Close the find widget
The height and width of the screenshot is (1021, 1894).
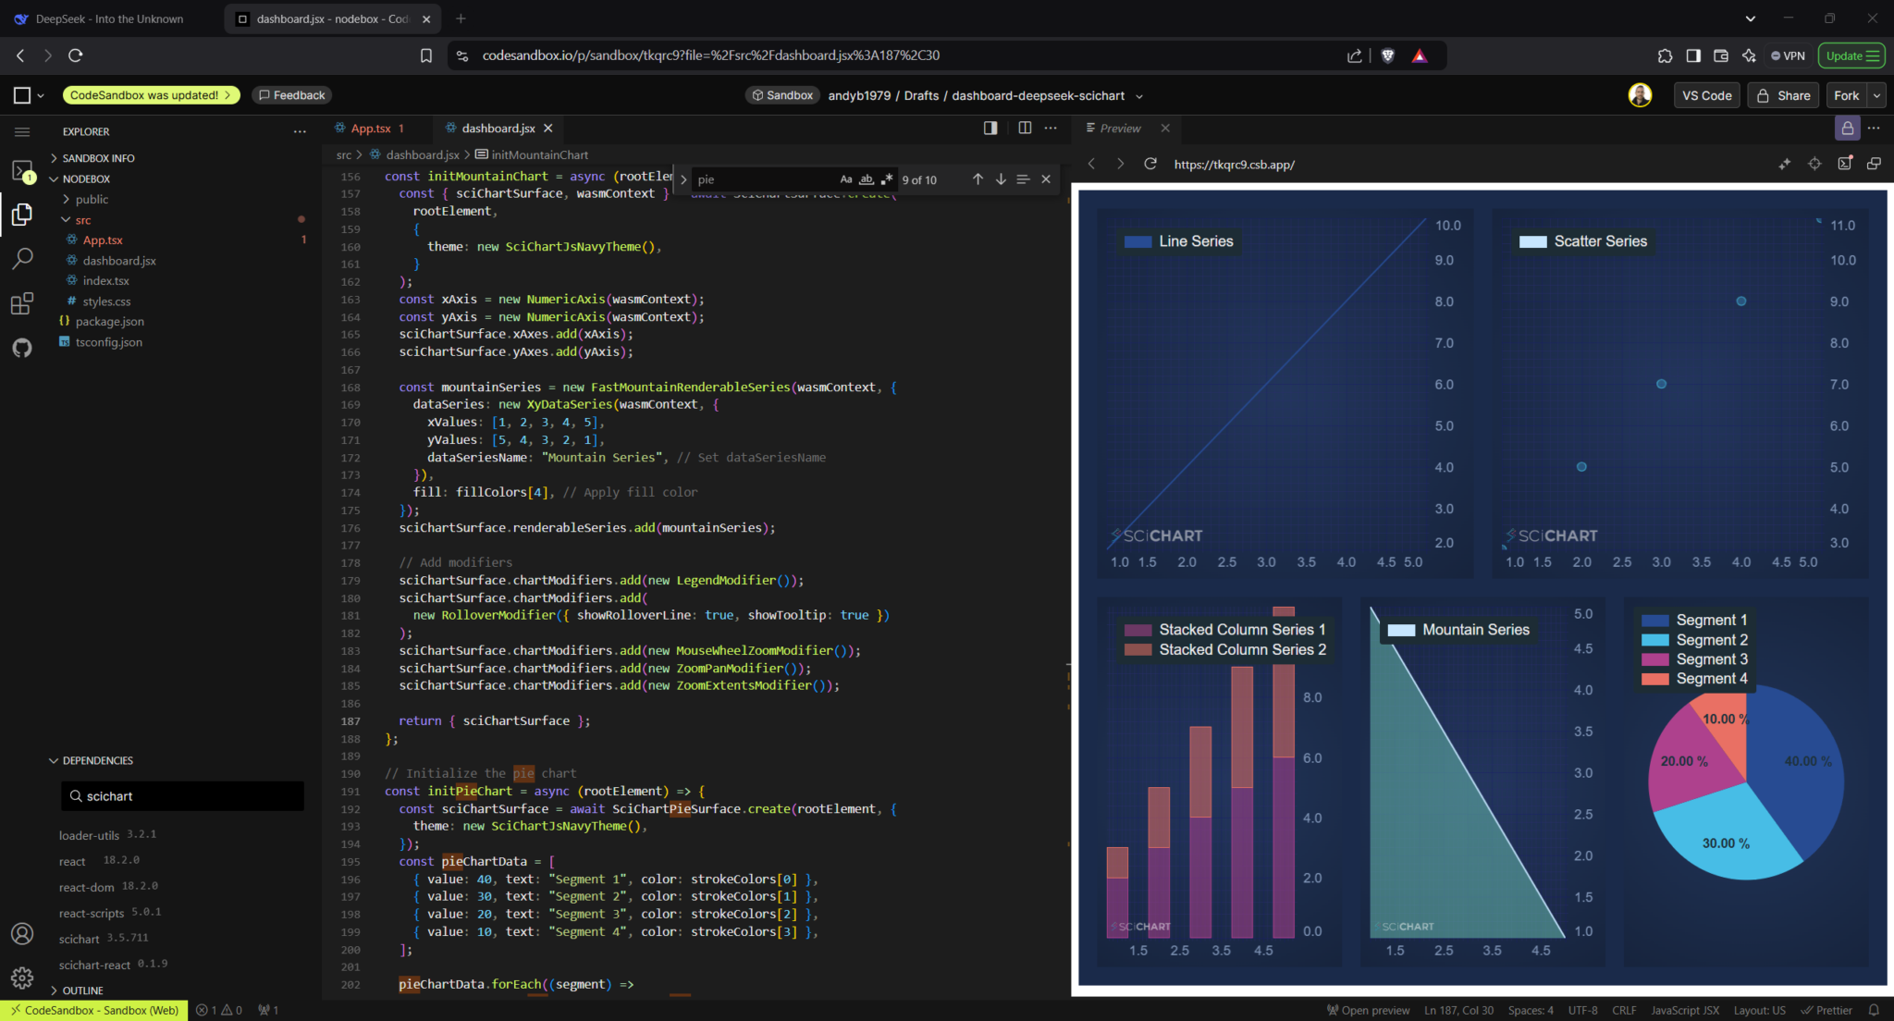(1046, 179)
